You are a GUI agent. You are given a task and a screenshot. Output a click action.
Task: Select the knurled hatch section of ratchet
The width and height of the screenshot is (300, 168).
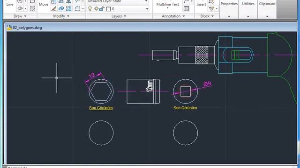202,55
